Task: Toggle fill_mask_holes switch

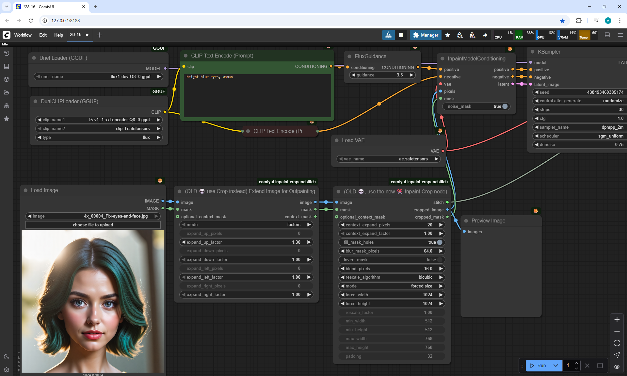Action: coord(440,242)
